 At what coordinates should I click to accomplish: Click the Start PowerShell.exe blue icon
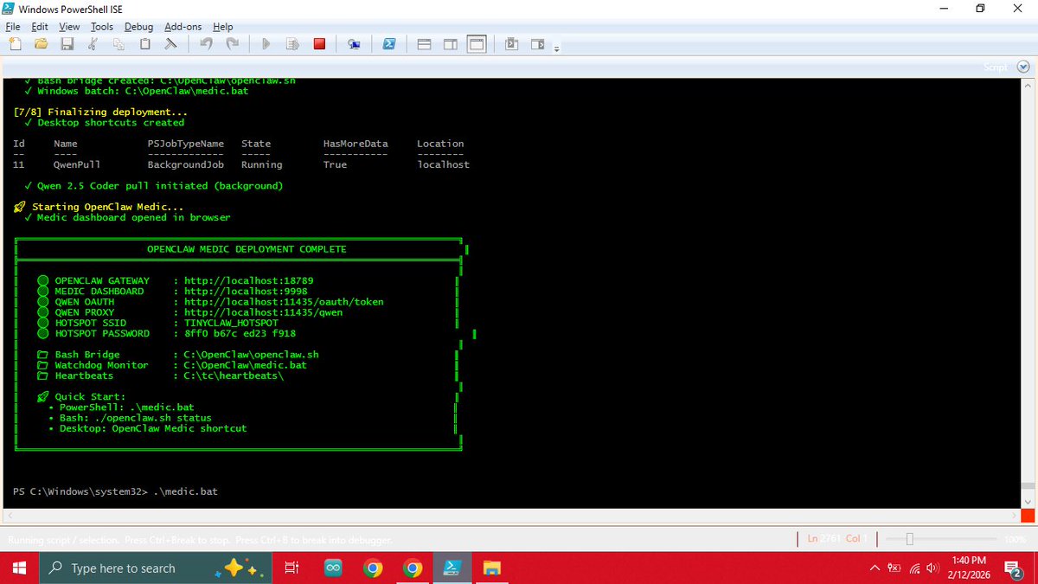(389, 43)
